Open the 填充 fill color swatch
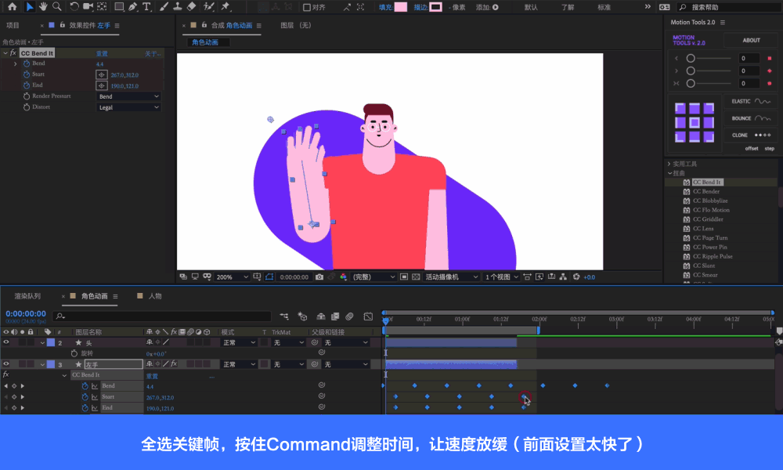This screenshot has height=470, width=783. tap(402, 7)
